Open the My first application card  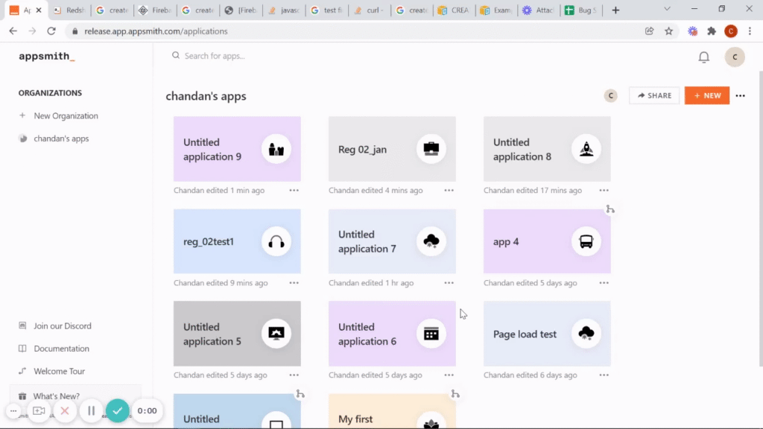coord(392,411)
